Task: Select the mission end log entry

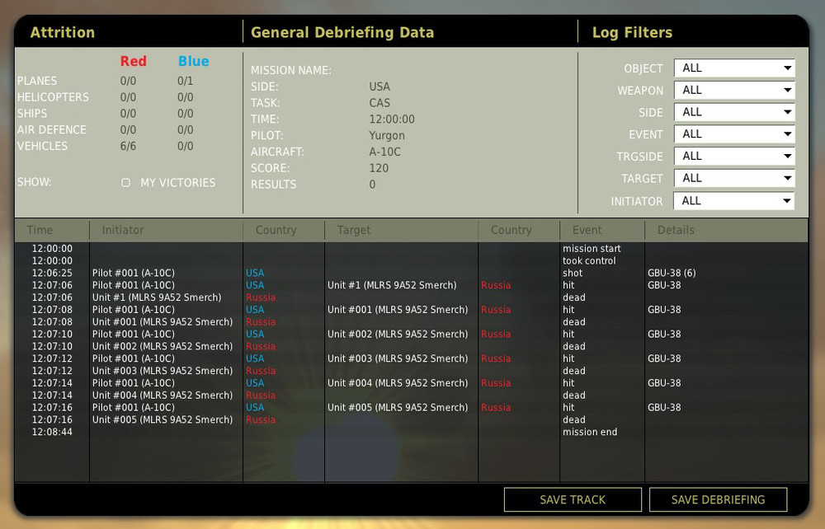Action: click(412, 432)
